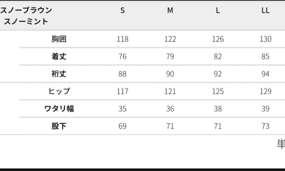
Task: Click the M size column header
Action: point(170,11)
